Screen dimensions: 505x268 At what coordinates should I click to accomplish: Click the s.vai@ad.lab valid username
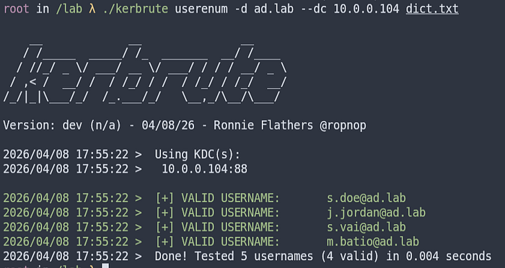[x=366, y=227]
